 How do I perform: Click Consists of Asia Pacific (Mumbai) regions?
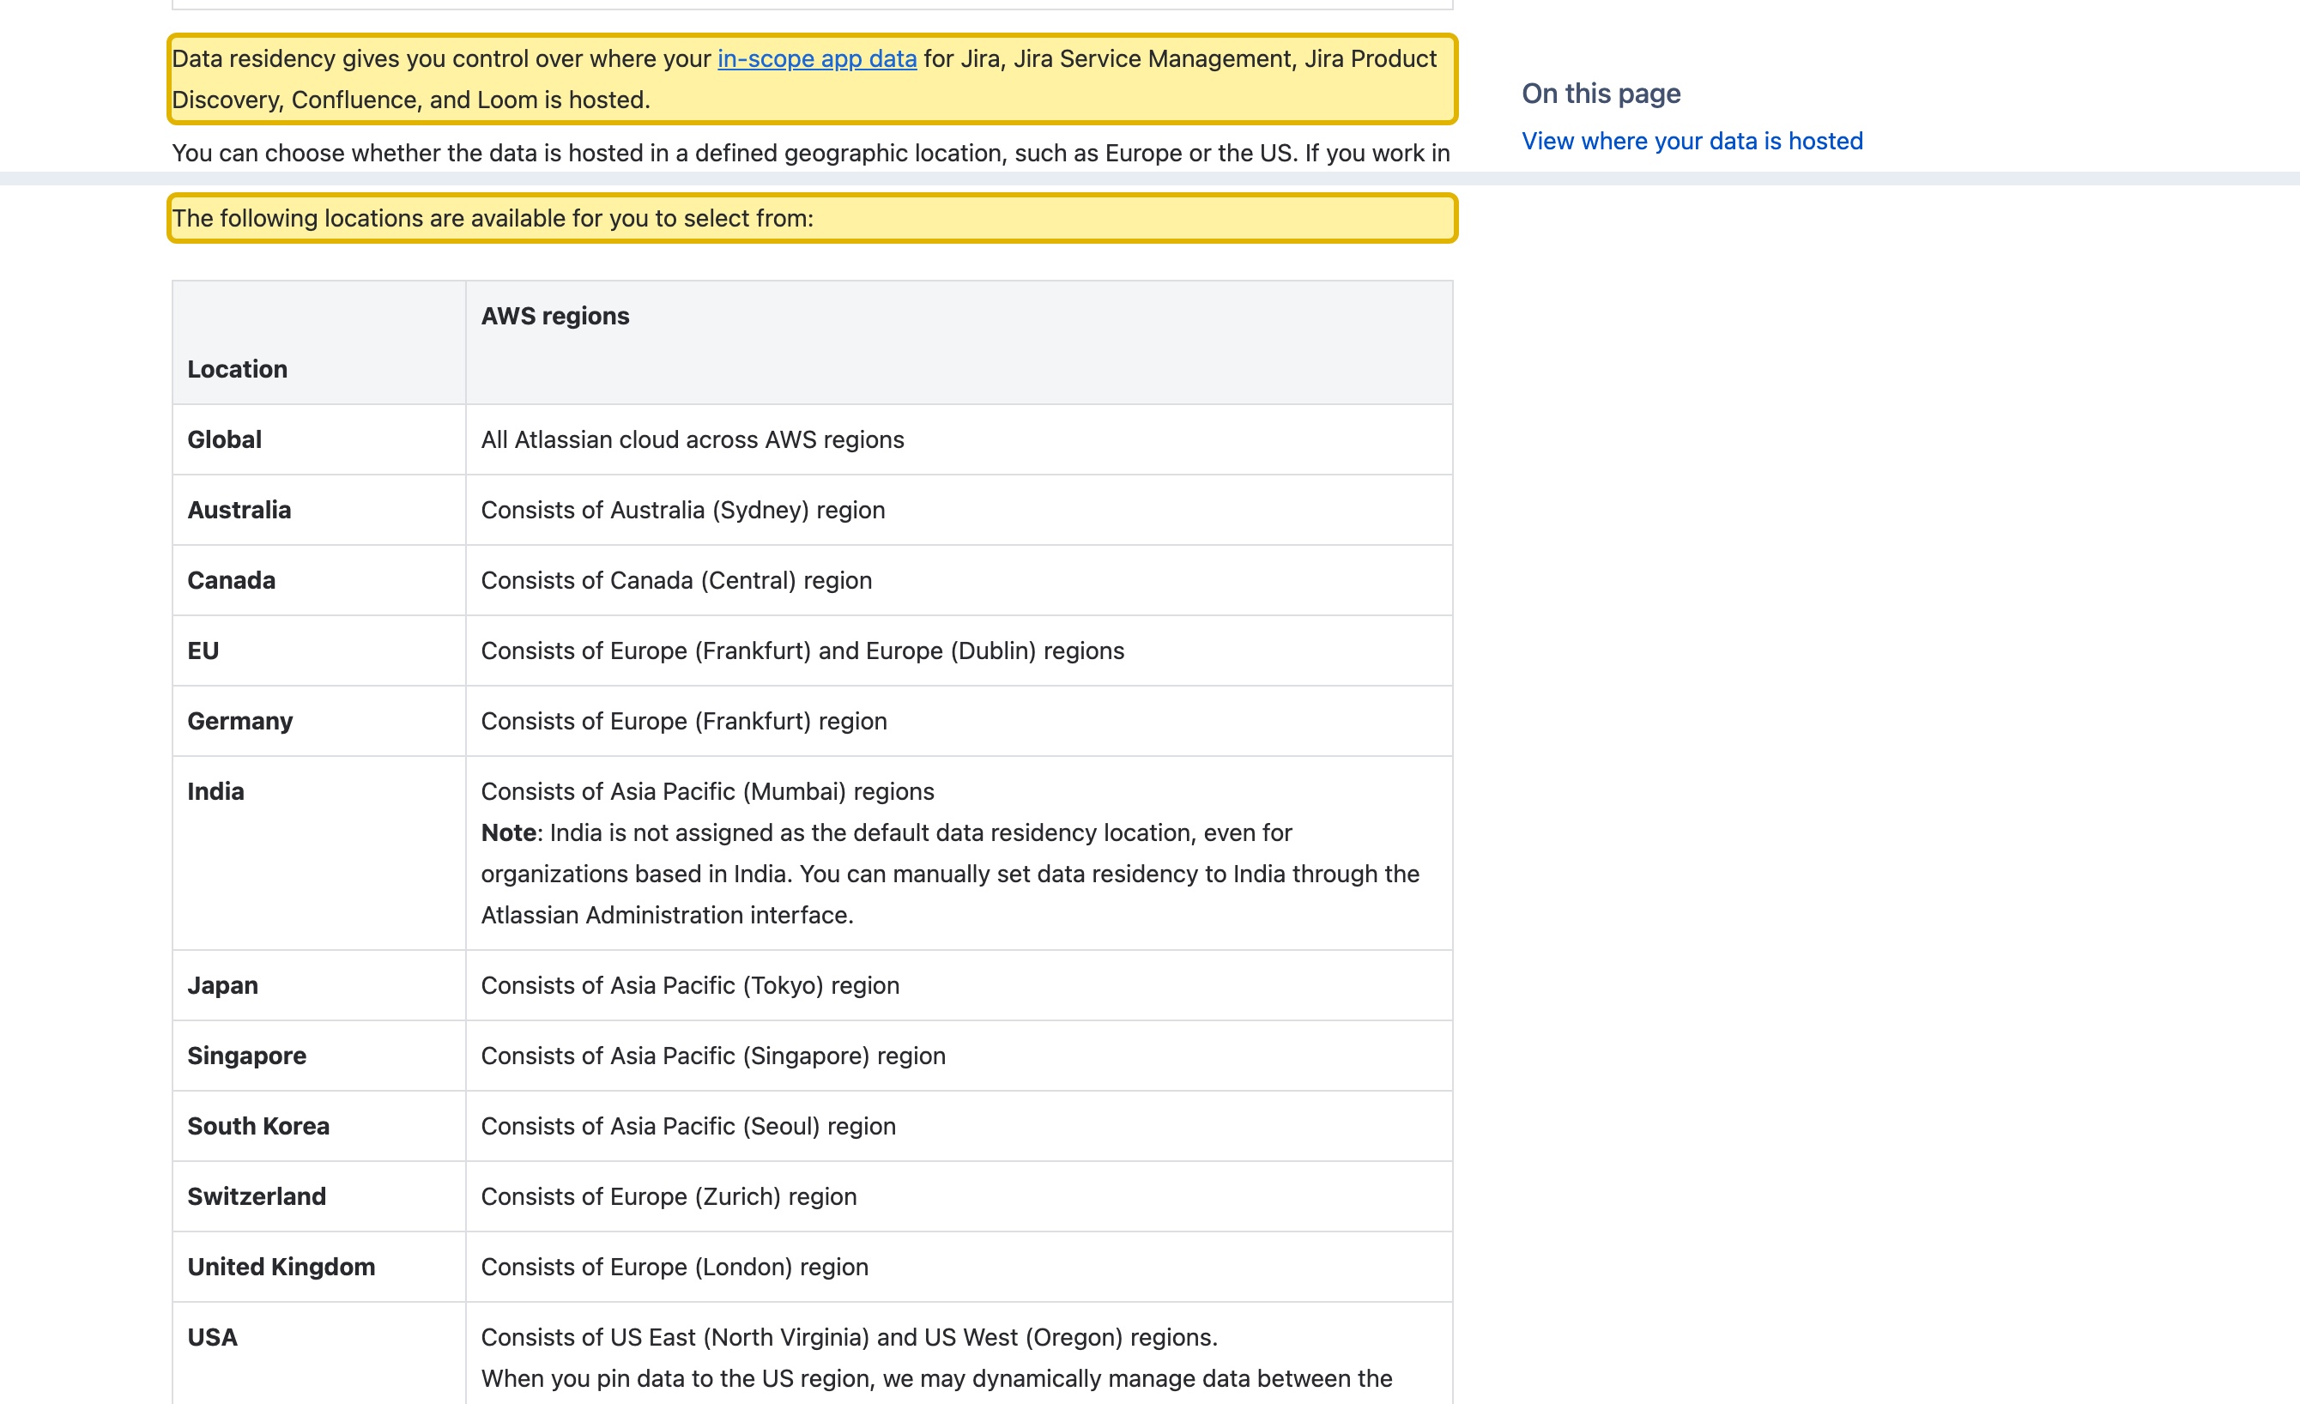pos(706,791)
